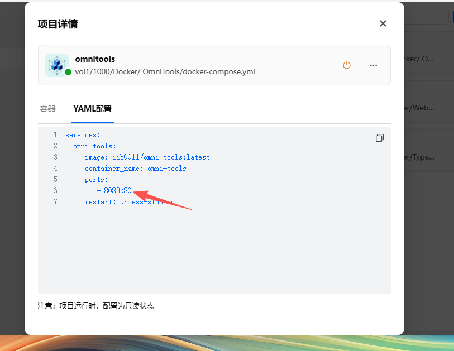The height and width of the screenshot is (351, 454).
Task: Click the 'omni-tools:' service line
Action: 94,146
